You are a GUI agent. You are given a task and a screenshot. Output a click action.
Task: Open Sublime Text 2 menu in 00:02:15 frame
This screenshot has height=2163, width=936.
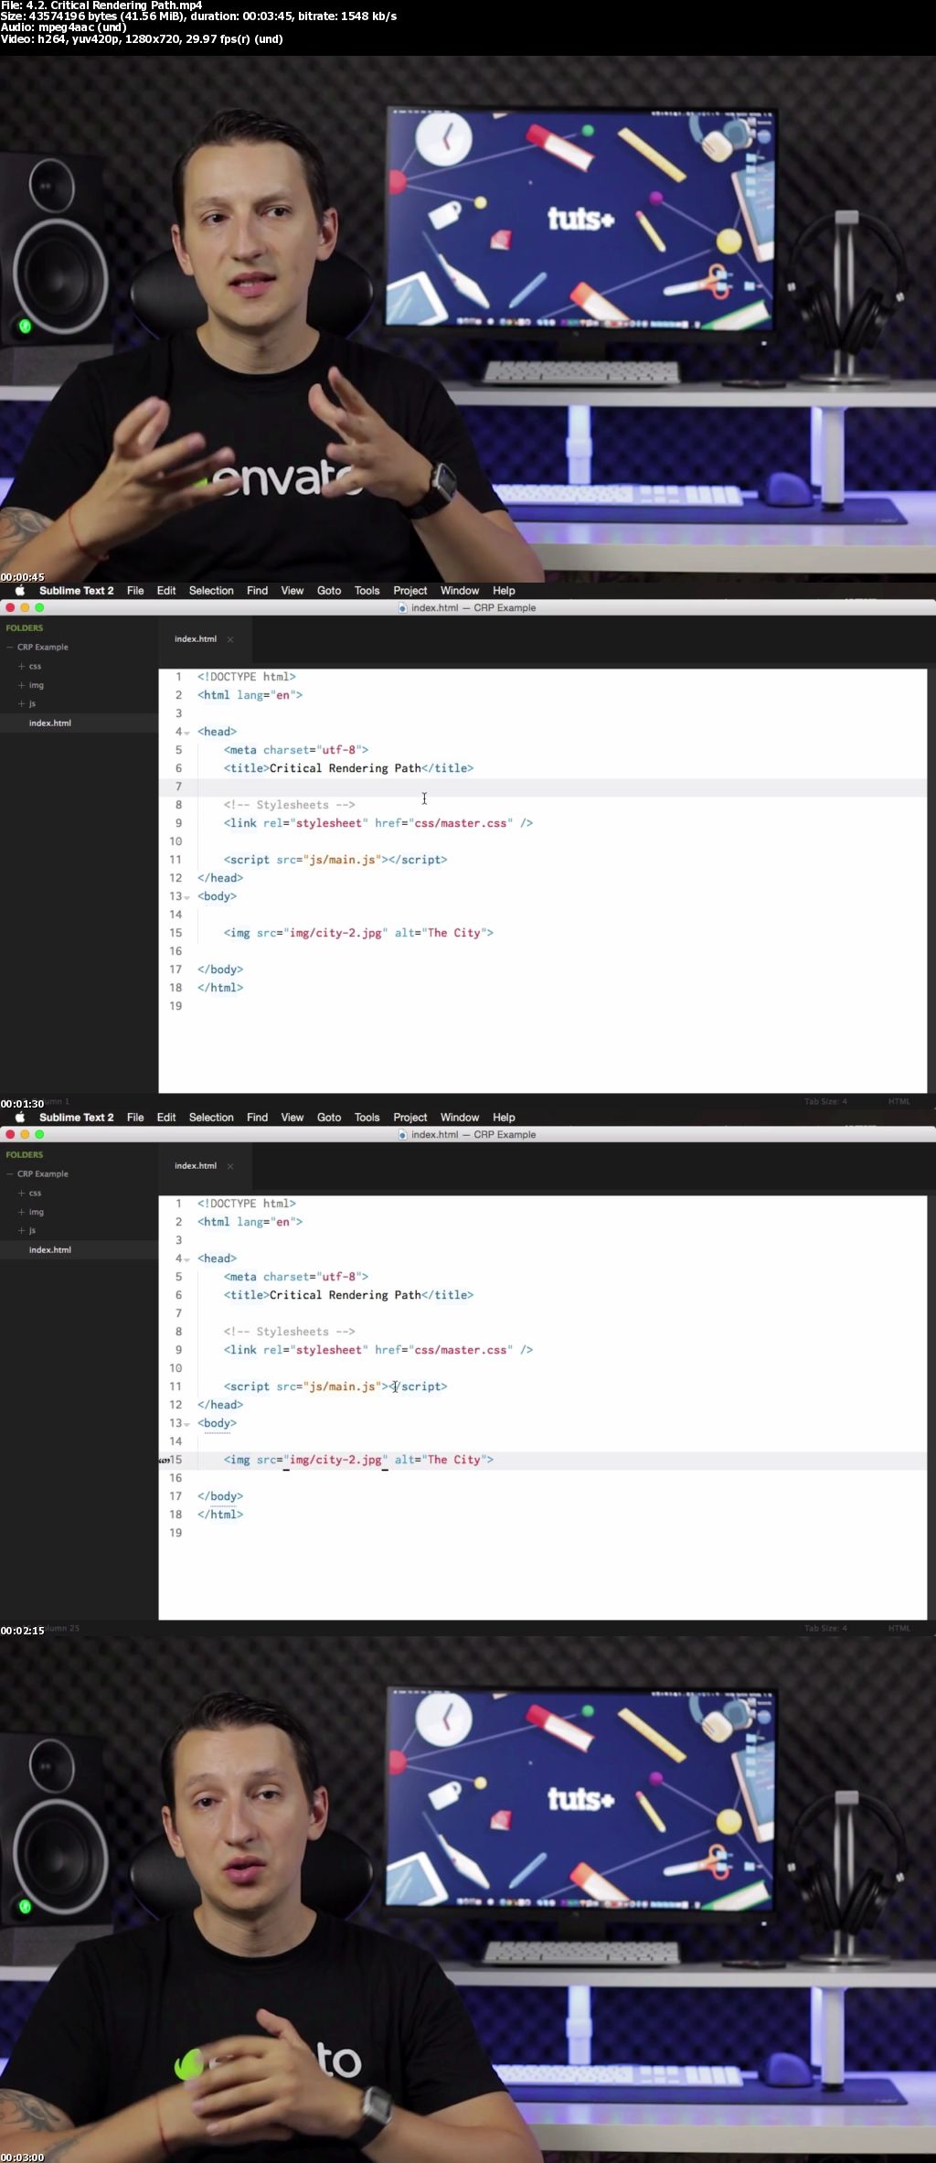coord(77,1118)
